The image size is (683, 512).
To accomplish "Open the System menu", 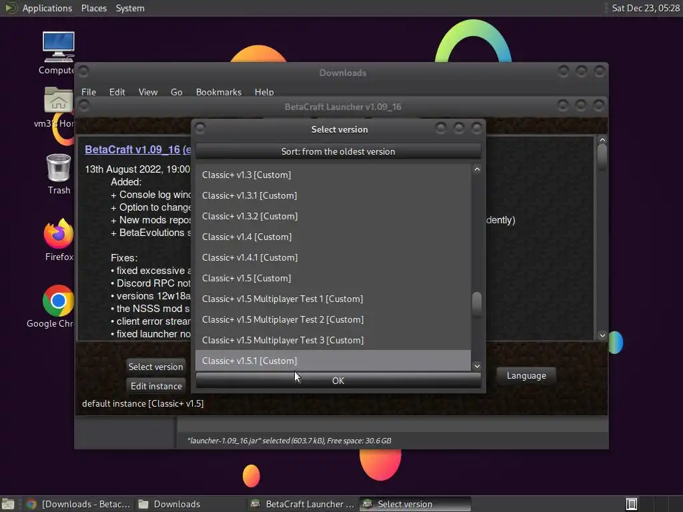I will coord(130,8).
